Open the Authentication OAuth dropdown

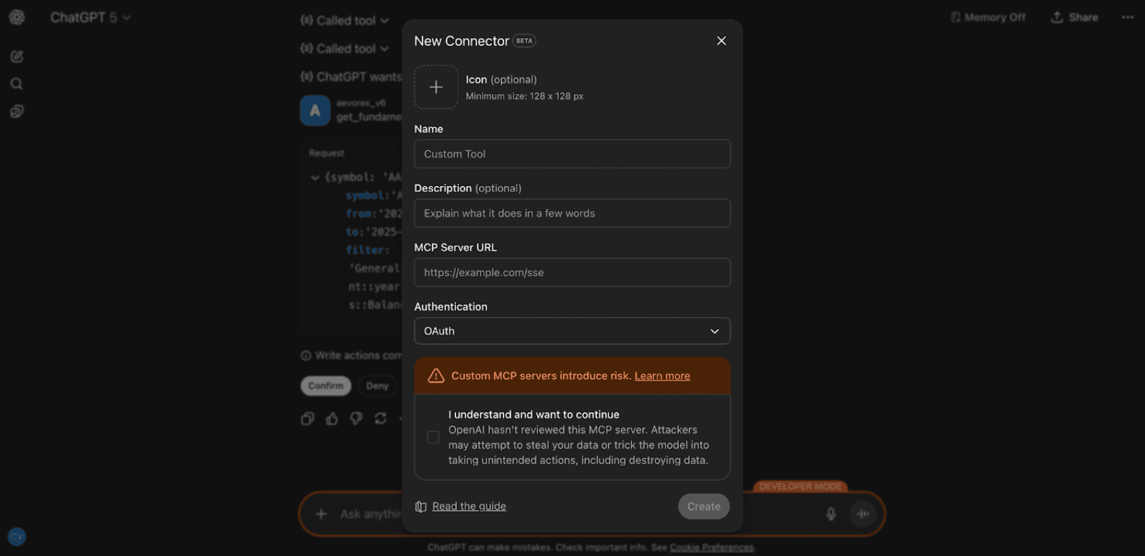click(x=572, y=331)
